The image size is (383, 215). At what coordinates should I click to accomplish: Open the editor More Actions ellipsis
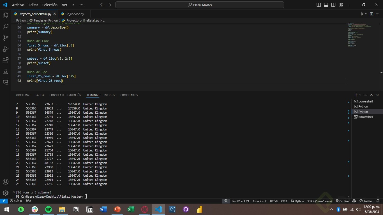pyautogui.click(x=378, y=14)
